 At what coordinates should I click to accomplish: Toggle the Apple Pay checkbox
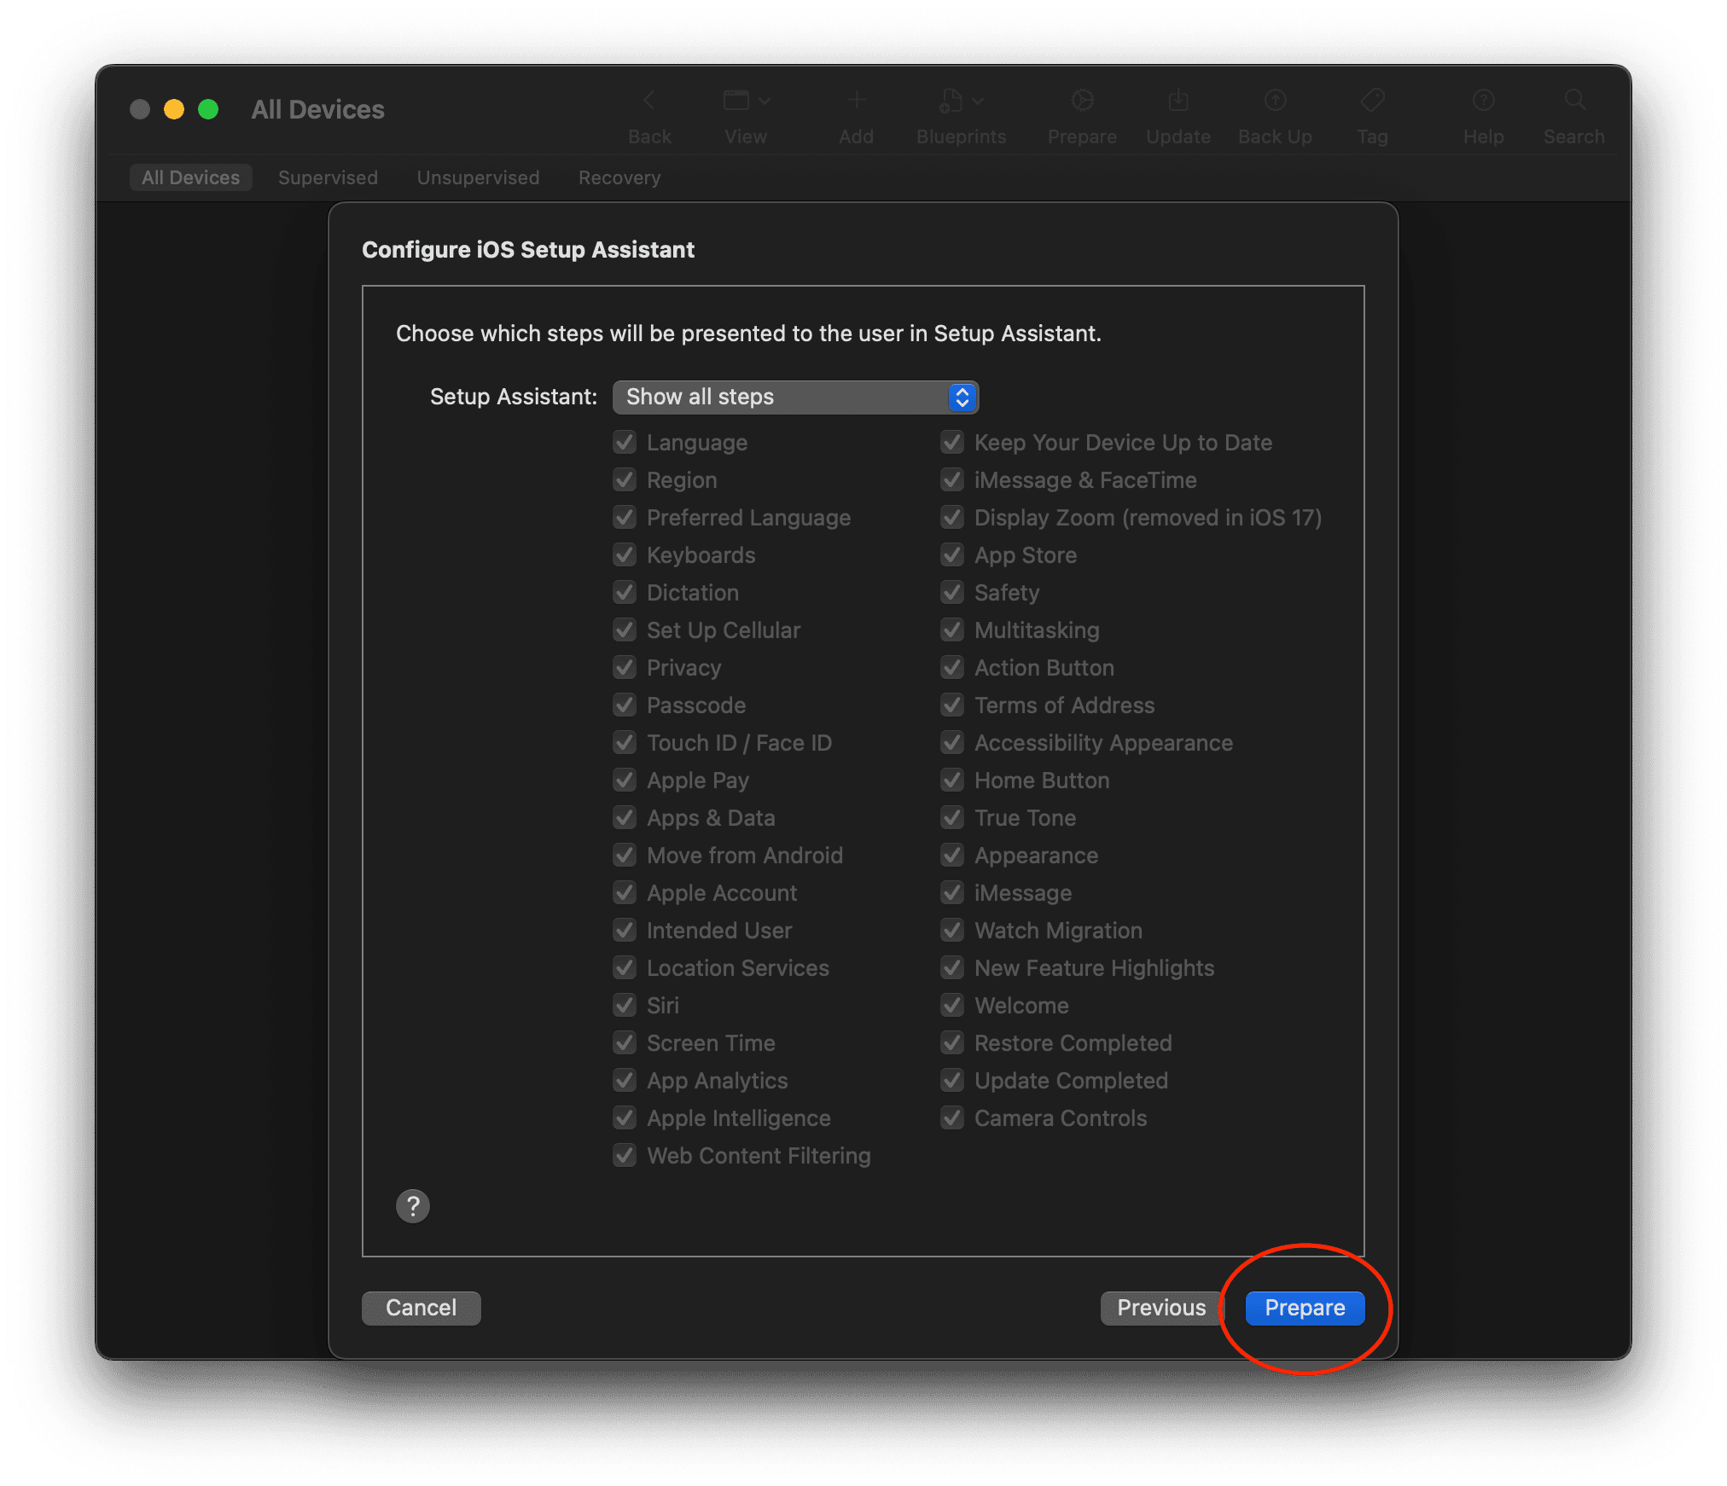click(625, 781)
